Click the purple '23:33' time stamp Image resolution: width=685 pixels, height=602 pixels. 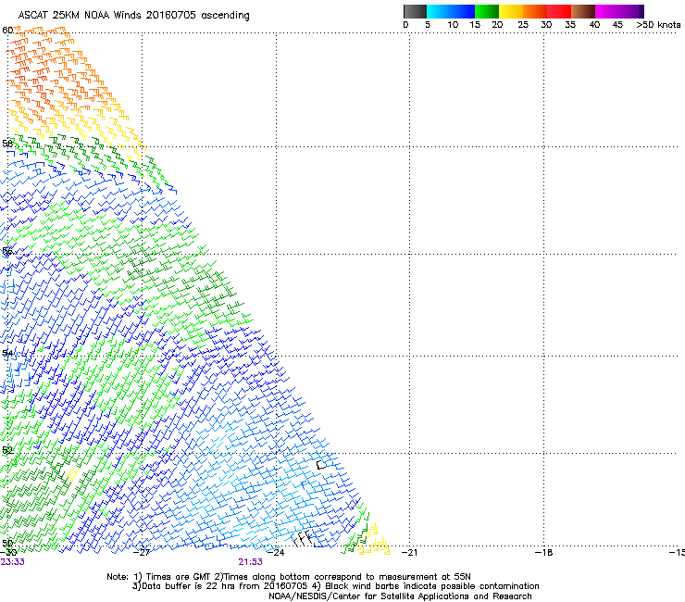13,562
